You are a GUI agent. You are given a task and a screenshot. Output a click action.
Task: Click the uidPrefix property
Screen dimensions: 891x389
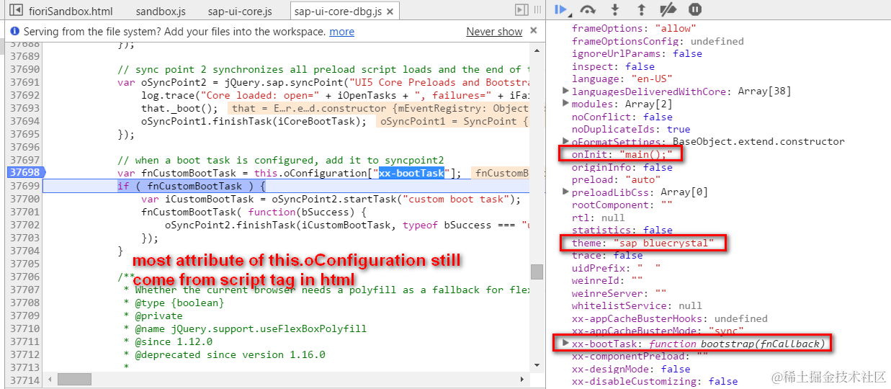(616, 268)
